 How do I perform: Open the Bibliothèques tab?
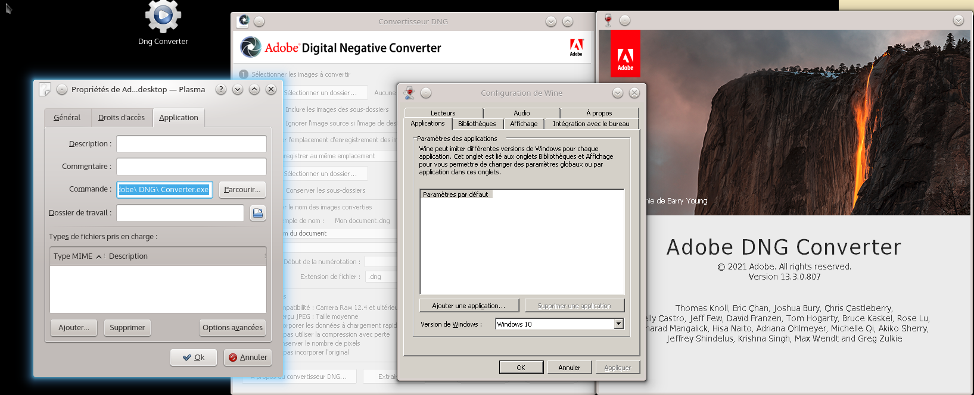point(477,124)
